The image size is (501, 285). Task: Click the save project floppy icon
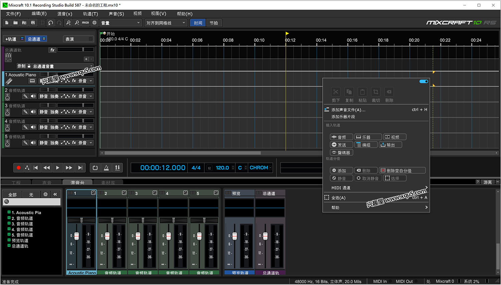(33, 23)
